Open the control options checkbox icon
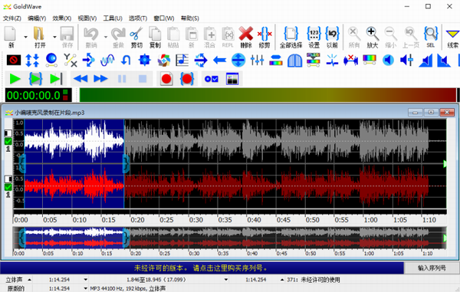This screenshot has width=460, height=292. click(x=212, y=79)
